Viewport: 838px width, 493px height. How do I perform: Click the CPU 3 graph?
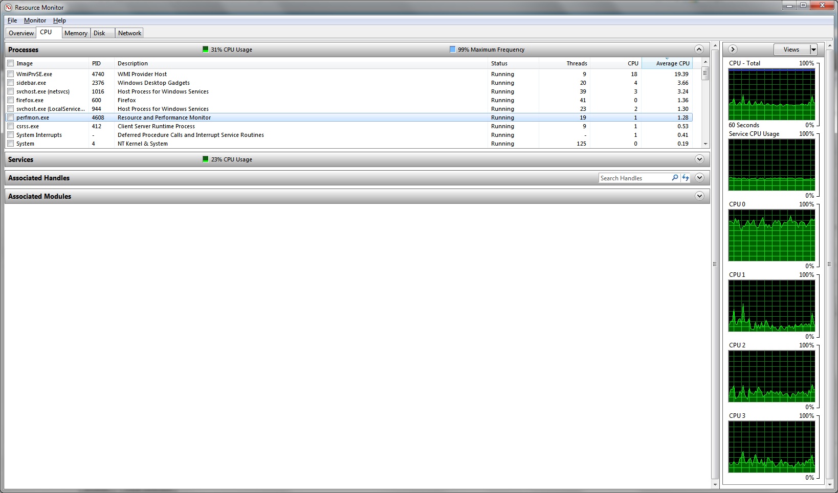[x=771, y=447]
